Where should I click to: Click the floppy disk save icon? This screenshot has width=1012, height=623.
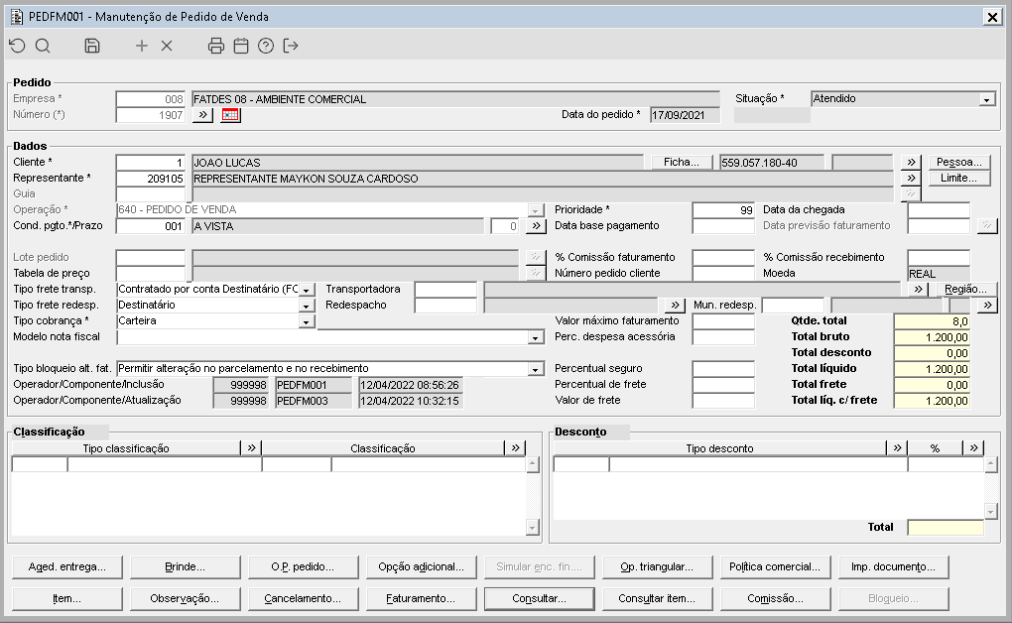coord(92,46)
